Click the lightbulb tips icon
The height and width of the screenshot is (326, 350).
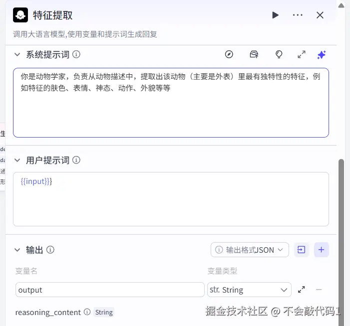point(279,54)
